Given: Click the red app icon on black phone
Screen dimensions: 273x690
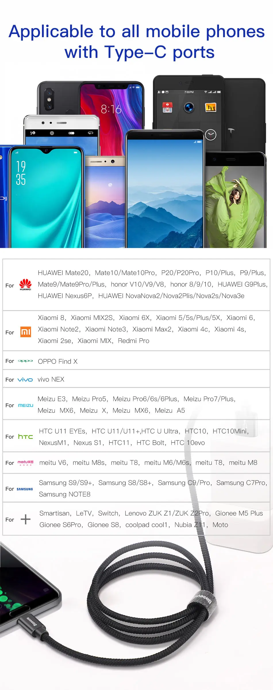Looking at the screenshot, I should (x=167, y=107).
